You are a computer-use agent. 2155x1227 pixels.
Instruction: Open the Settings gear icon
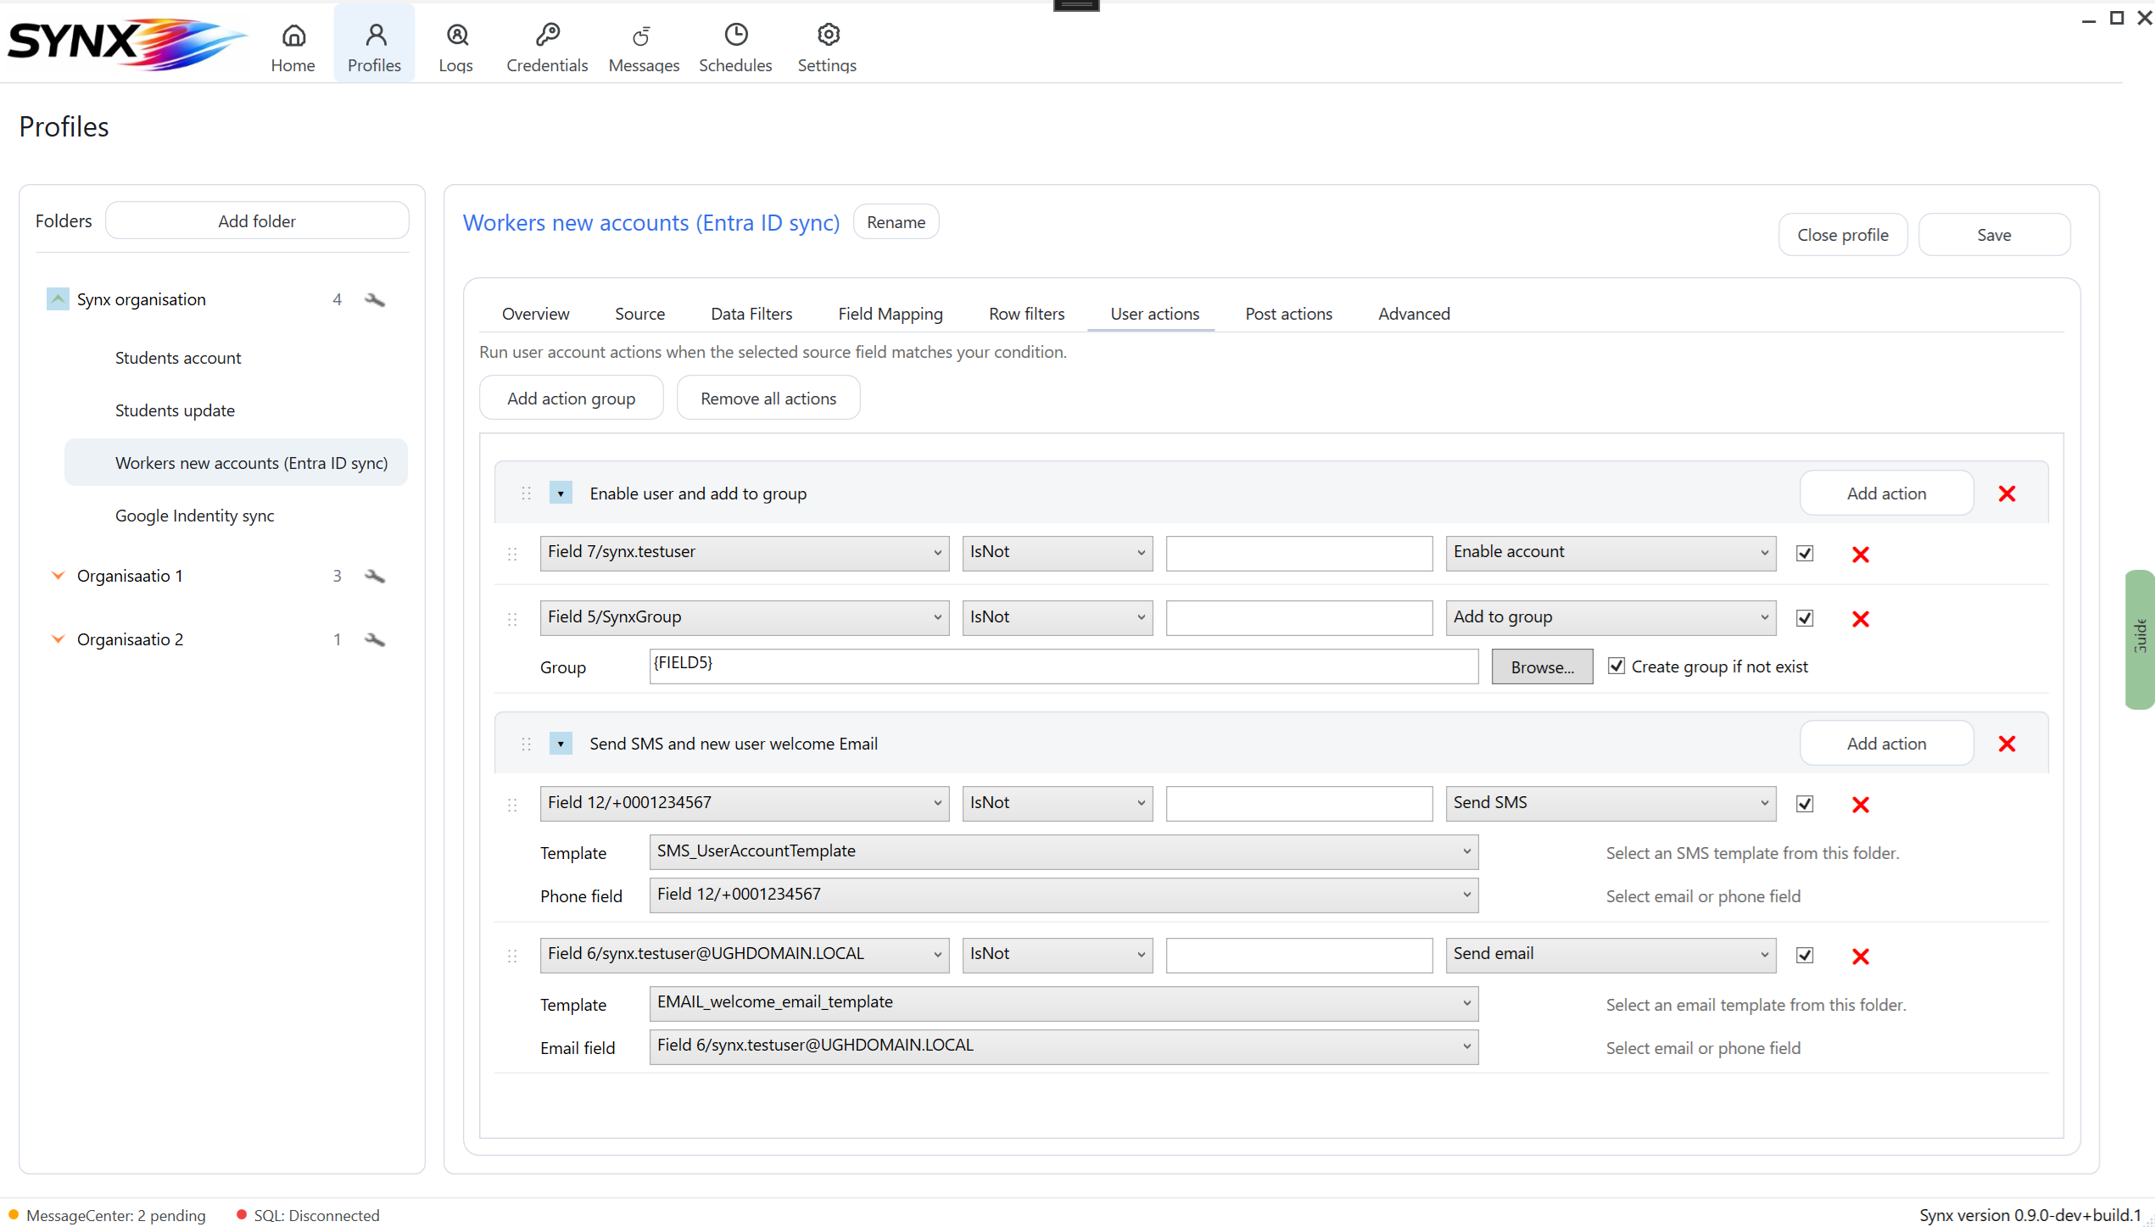[x=828, y=35]
